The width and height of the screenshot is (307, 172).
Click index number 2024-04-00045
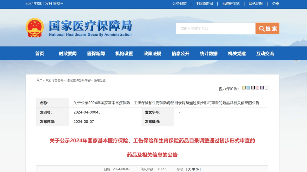pos(87,112)
